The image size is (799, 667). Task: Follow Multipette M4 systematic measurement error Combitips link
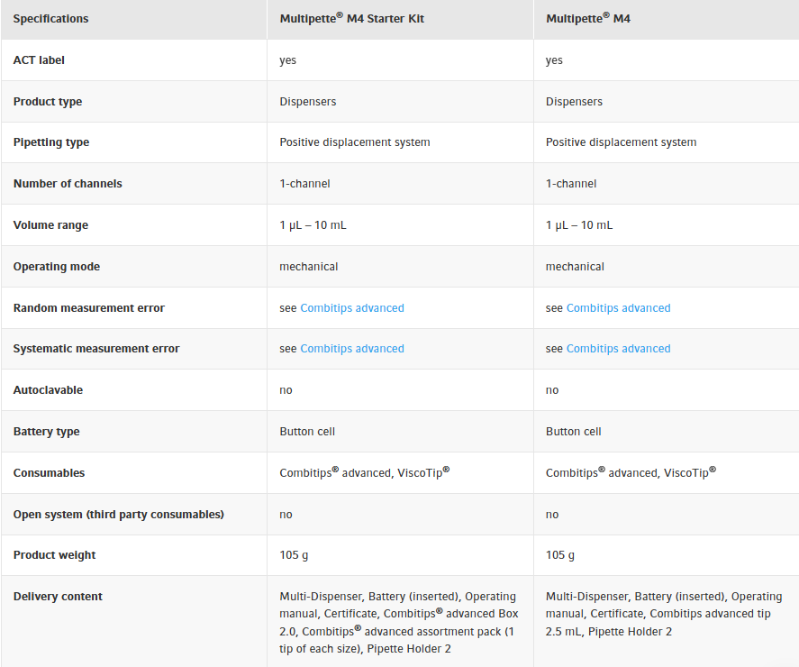(618, 349)
